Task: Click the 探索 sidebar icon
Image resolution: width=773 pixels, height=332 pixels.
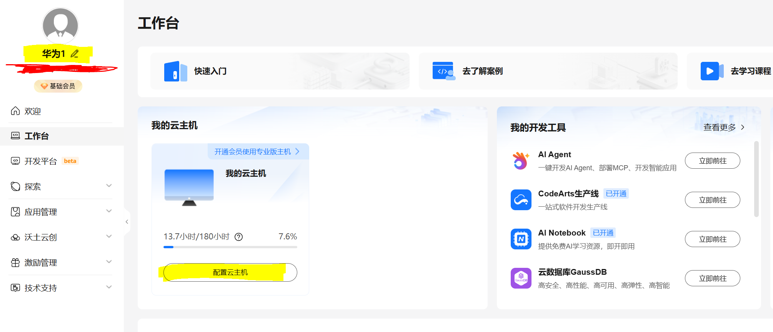Action: click(x=15, y=186)
